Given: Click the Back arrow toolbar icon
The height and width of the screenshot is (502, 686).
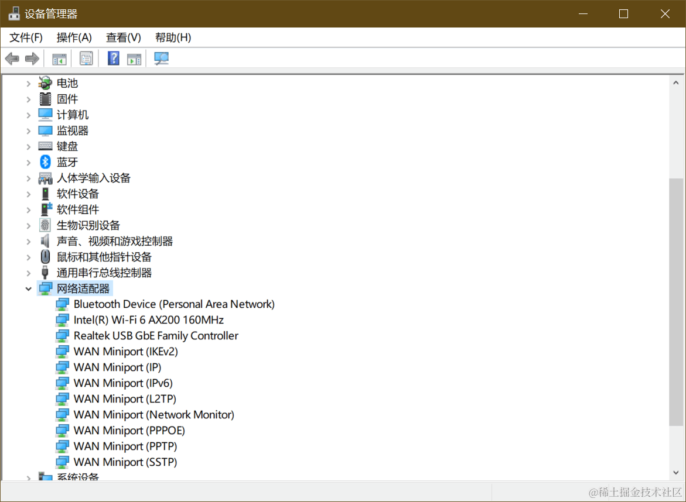Looking at the screenshot, I should (12, 59).
